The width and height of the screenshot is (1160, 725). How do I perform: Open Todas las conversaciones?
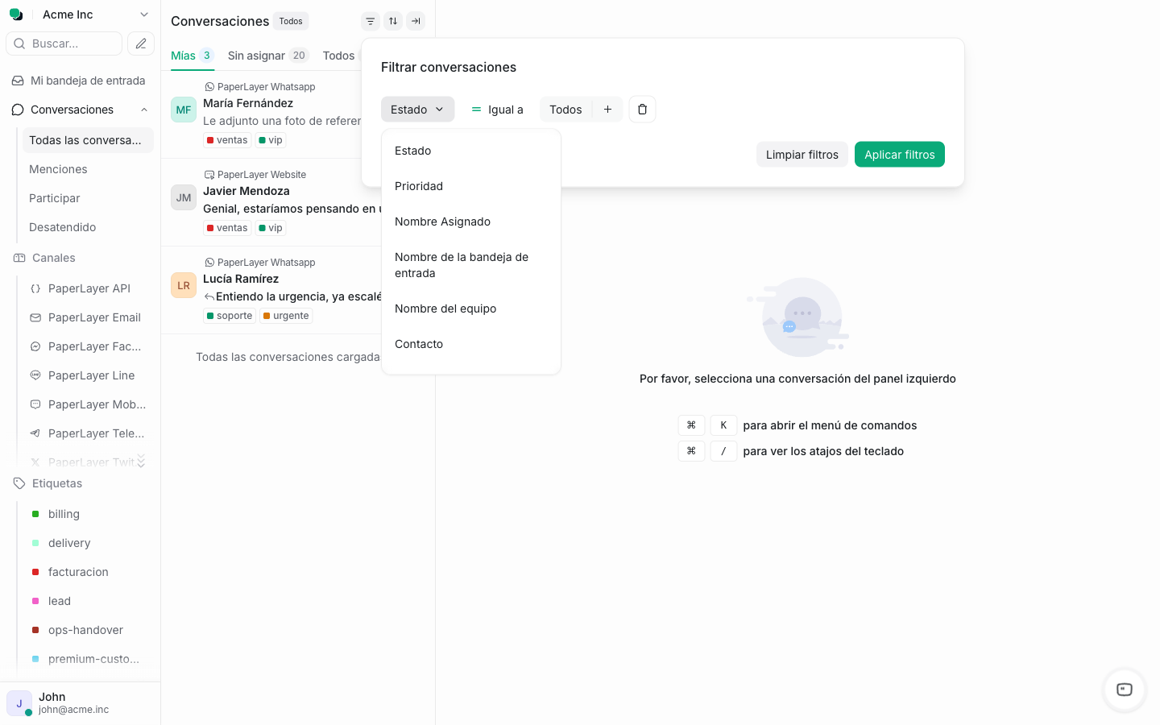(88, 140)
